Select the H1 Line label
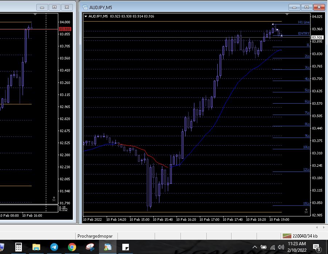This screenshot has height=254, width=328. point(304,22)
